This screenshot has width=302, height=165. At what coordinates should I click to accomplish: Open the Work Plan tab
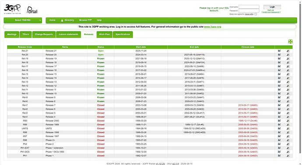[105, 34]
